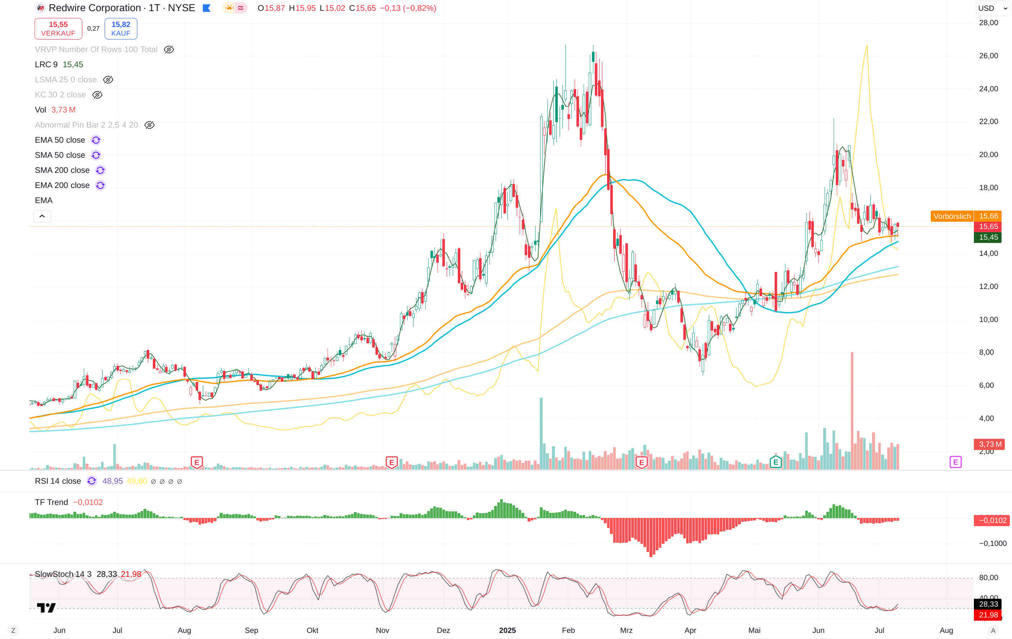
Task: Click the 15,55 Verkauf sell button
Action: 58,28
